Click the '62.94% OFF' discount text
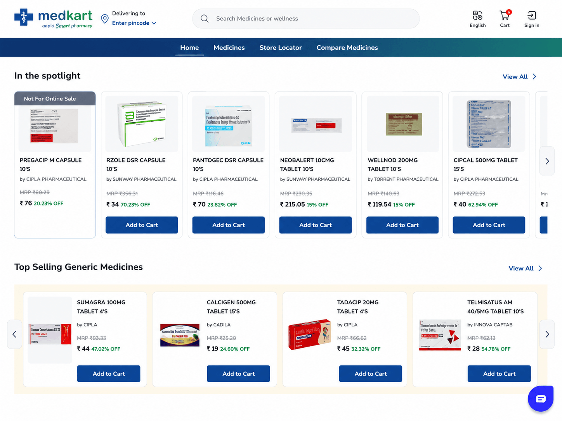This screenshot has height=421, width=562. click(483, 205)
